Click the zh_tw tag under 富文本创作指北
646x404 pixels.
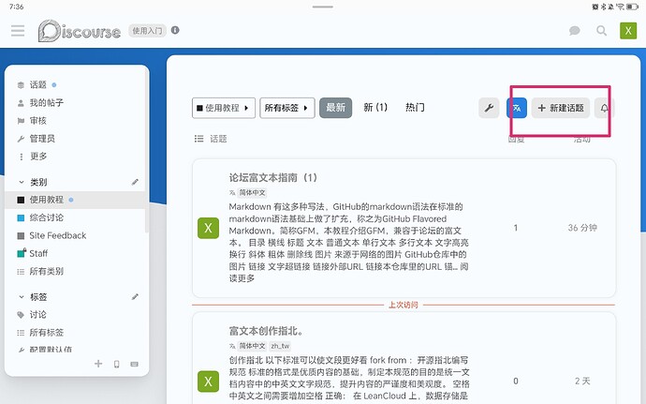pyautogui.click(x=280, y=346)
